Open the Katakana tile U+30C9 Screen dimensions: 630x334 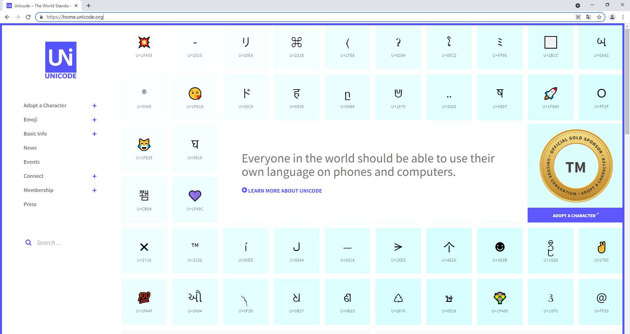[246, 97]
